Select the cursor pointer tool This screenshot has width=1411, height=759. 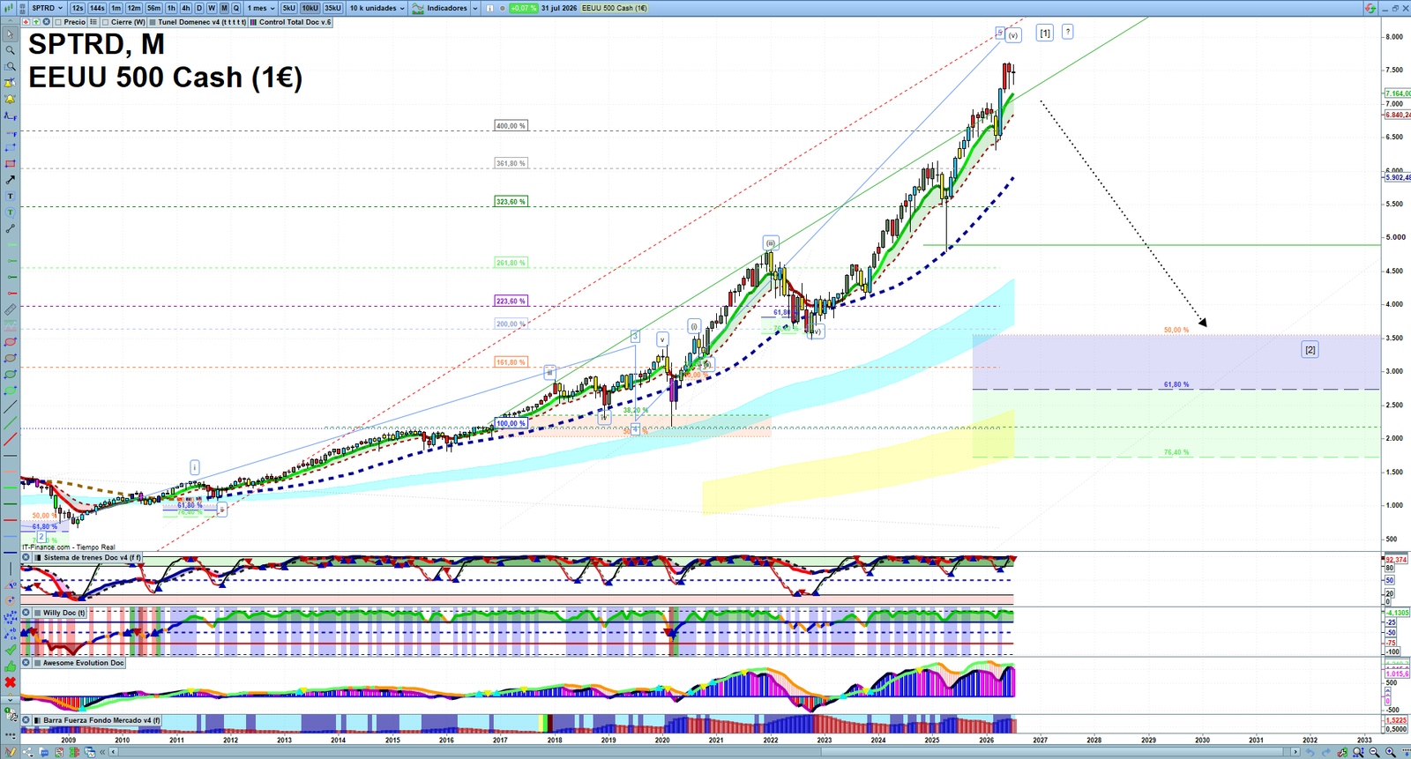pyautogui.click(x=11, y=34)
